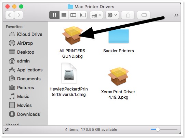185x138 pixels.
Task: Open Pictures in the sidebar
Action: point(21,87)
